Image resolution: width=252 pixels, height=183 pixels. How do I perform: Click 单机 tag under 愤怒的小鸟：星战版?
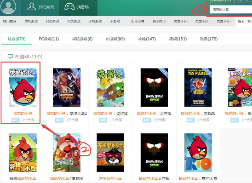click(x=190, y=120)
